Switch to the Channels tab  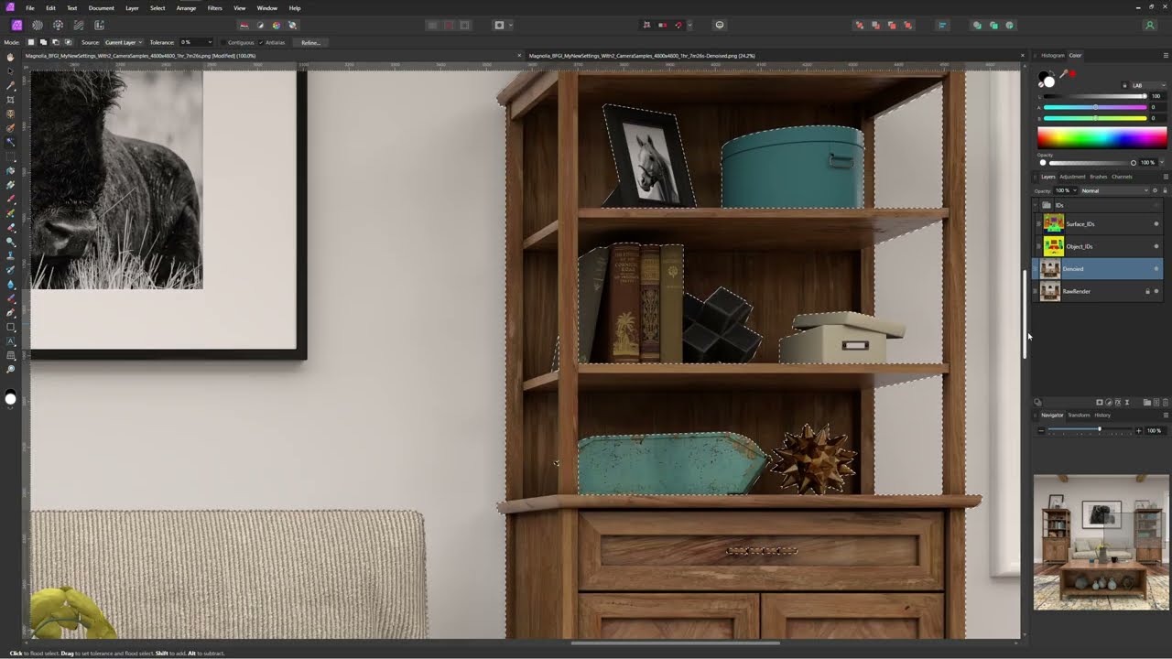[x=1122, y=177]
